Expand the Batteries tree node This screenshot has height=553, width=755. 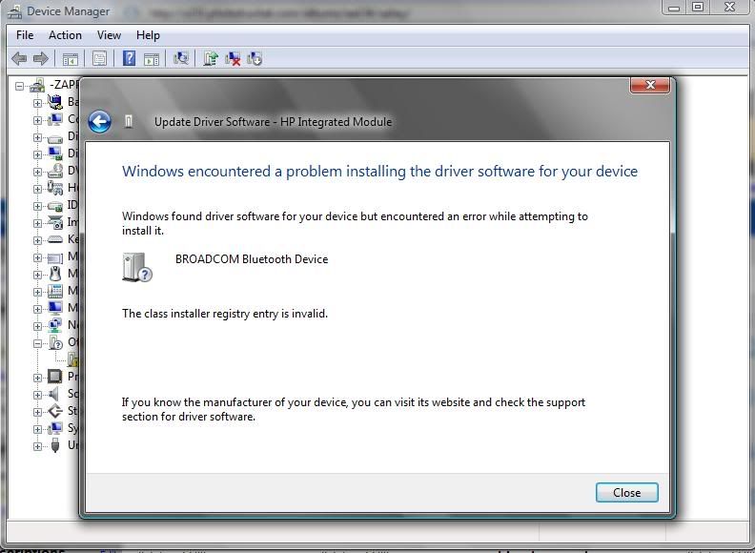pos(37,103)
